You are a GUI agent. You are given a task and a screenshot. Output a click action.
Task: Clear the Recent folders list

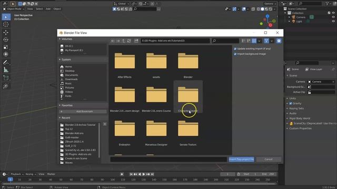[x=105, y=124]
